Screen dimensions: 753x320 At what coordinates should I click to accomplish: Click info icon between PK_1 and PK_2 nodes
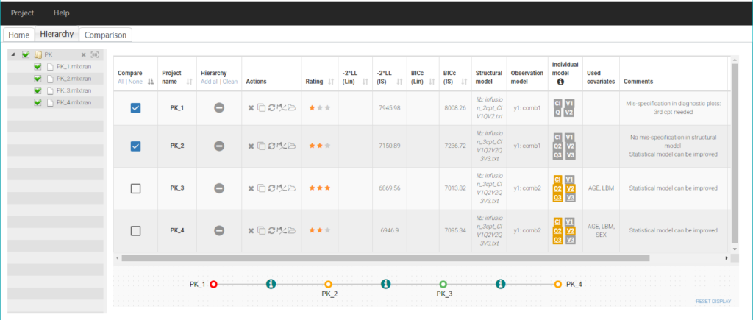[x=271, y=284]
